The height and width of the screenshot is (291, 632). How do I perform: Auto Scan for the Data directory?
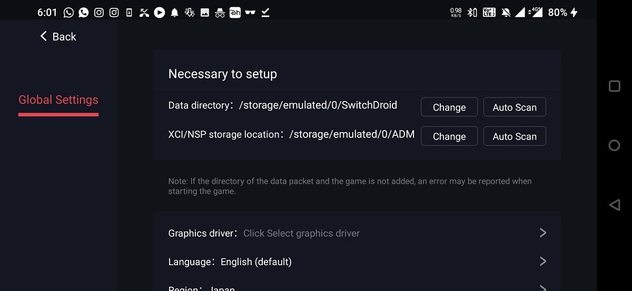pyautogui.click(x=515, y=107)
